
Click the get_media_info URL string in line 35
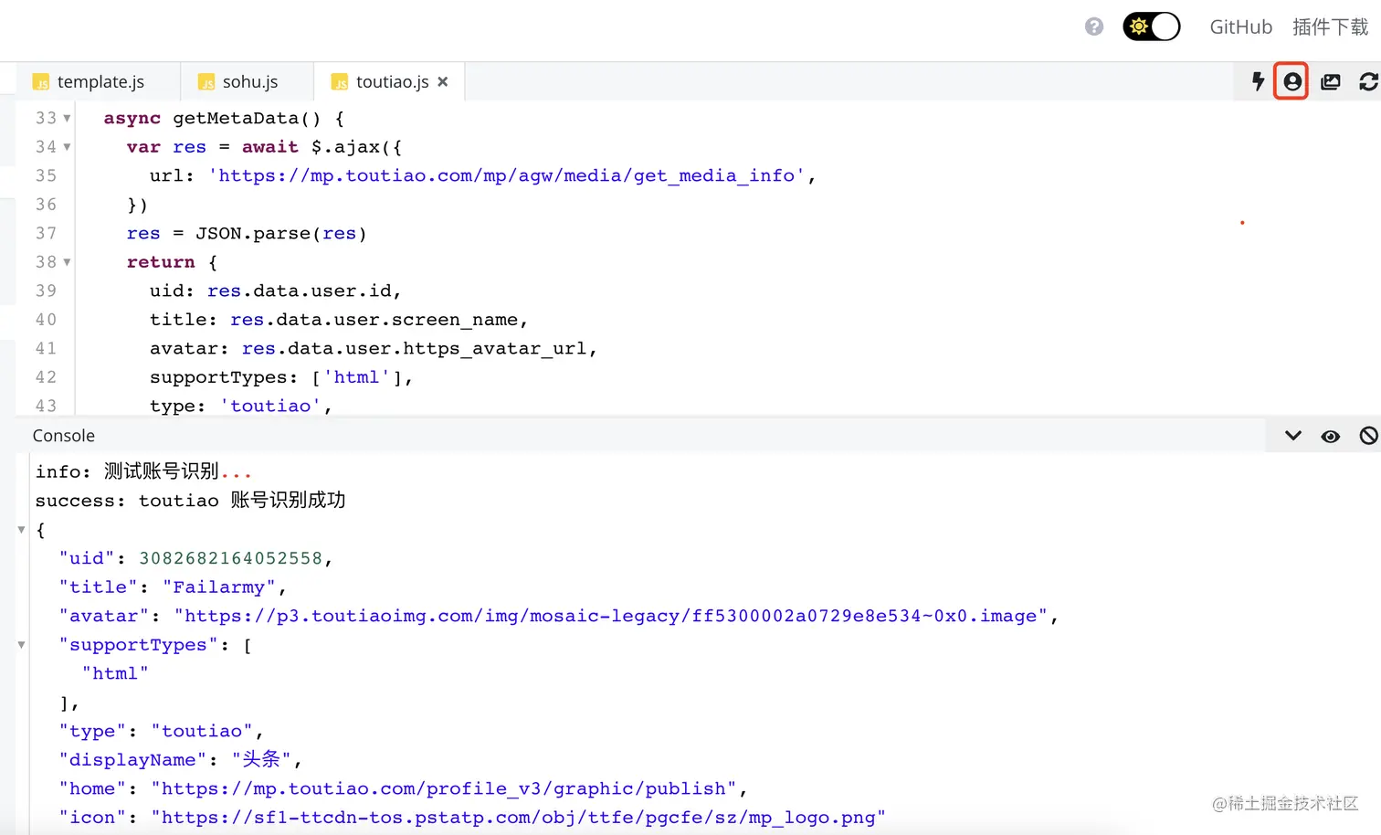(506, 175)
